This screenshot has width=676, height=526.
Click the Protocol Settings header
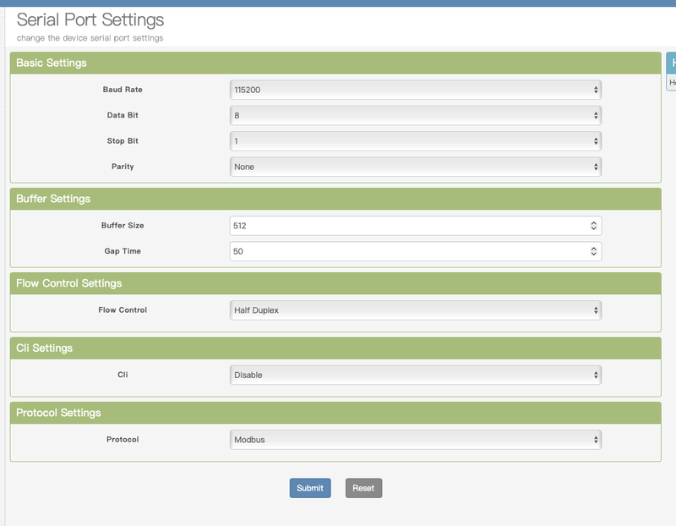[335, 413]
